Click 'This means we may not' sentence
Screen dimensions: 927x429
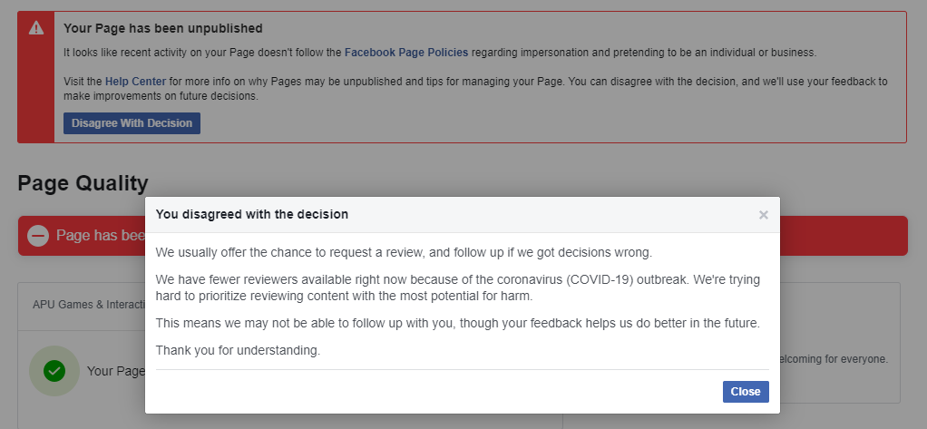457,323
